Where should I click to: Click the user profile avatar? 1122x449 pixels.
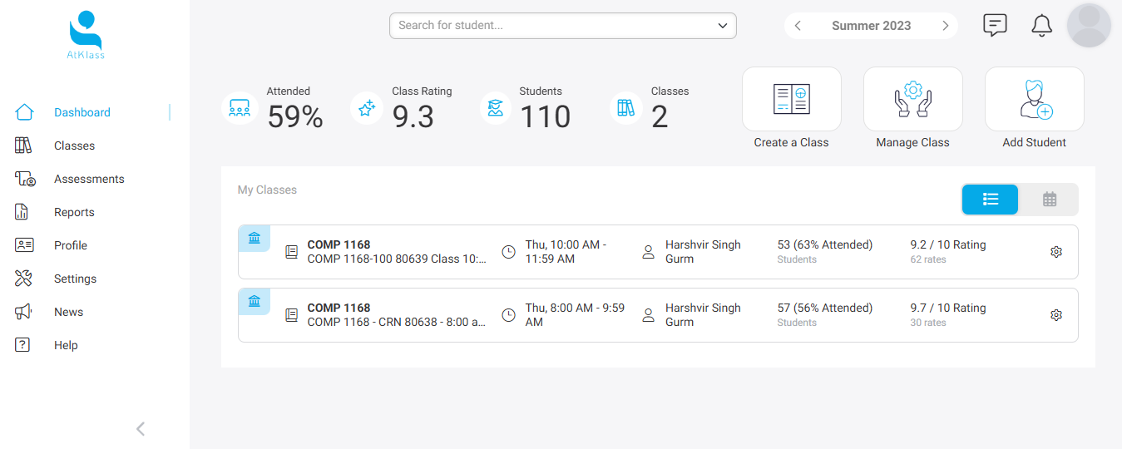(x=1088, y=26)
